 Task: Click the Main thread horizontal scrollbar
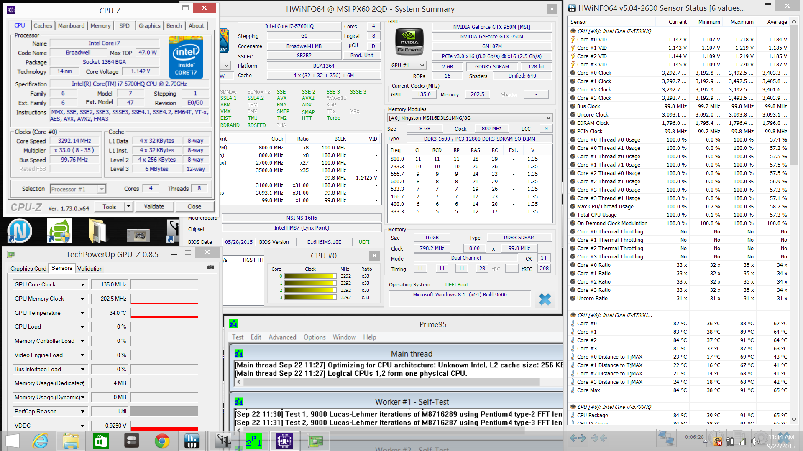pos(391,382)
